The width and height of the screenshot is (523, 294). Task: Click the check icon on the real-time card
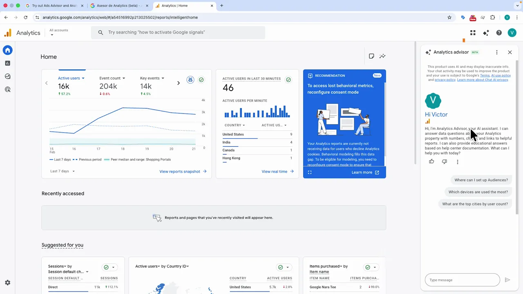288,80
